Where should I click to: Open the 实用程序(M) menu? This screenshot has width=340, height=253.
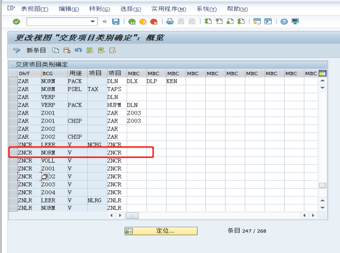coord(169,9)
